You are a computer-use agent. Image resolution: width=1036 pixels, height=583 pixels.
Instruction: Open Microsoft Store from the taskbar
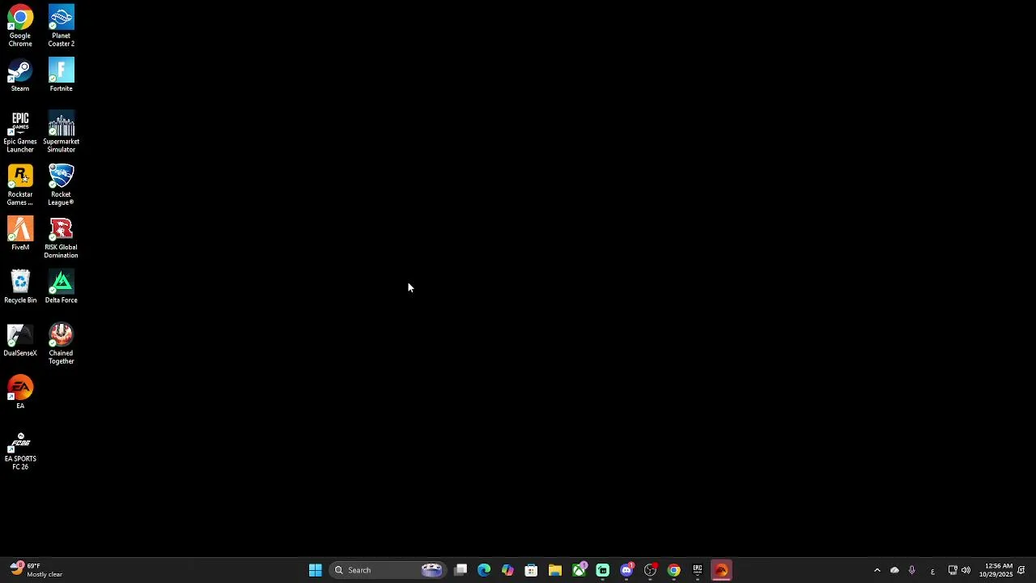tap(531, 570)
